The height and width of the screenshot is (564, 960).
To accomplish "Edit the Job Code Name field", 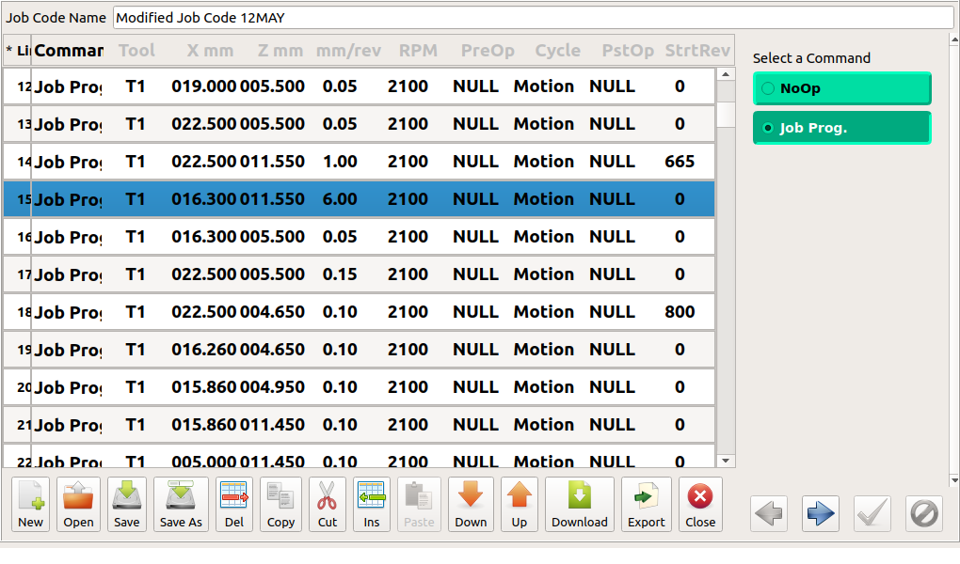I will (x=534, y=18).
